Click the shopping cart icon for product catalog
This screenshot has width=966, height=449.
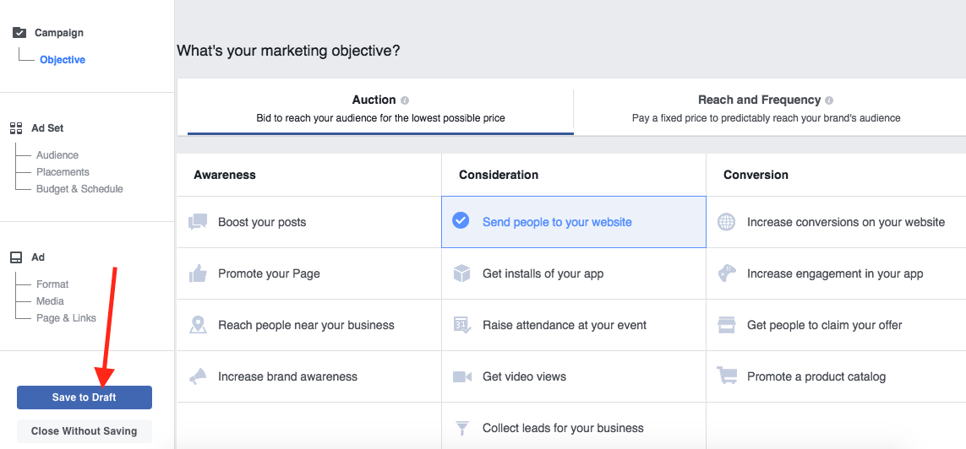click(x=726, y=376)
